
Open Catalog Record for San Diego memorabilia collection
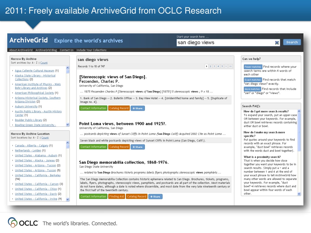[x=137, y=197]
